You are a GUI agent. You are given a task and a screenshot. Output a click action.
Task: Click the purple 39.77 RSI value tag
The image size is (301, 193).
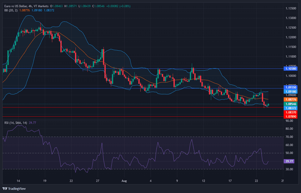pyautogui.click(x=289, y=161)
